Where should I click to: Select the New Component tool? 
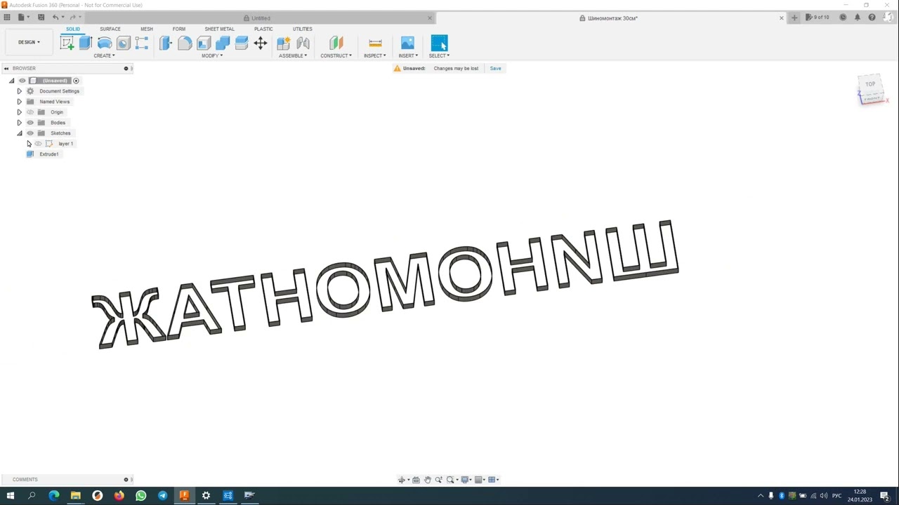[x=284, y=43]
